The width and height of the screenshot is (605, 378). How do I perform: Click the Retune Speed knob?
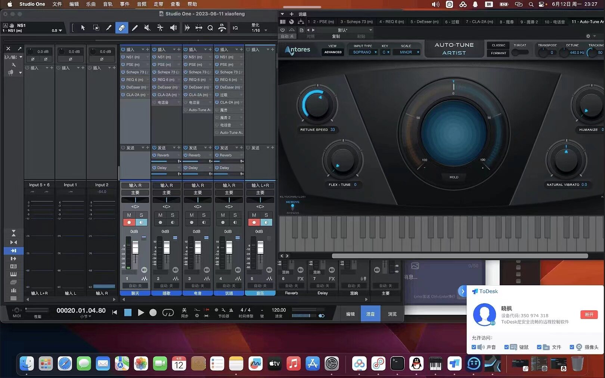[317, 104]
